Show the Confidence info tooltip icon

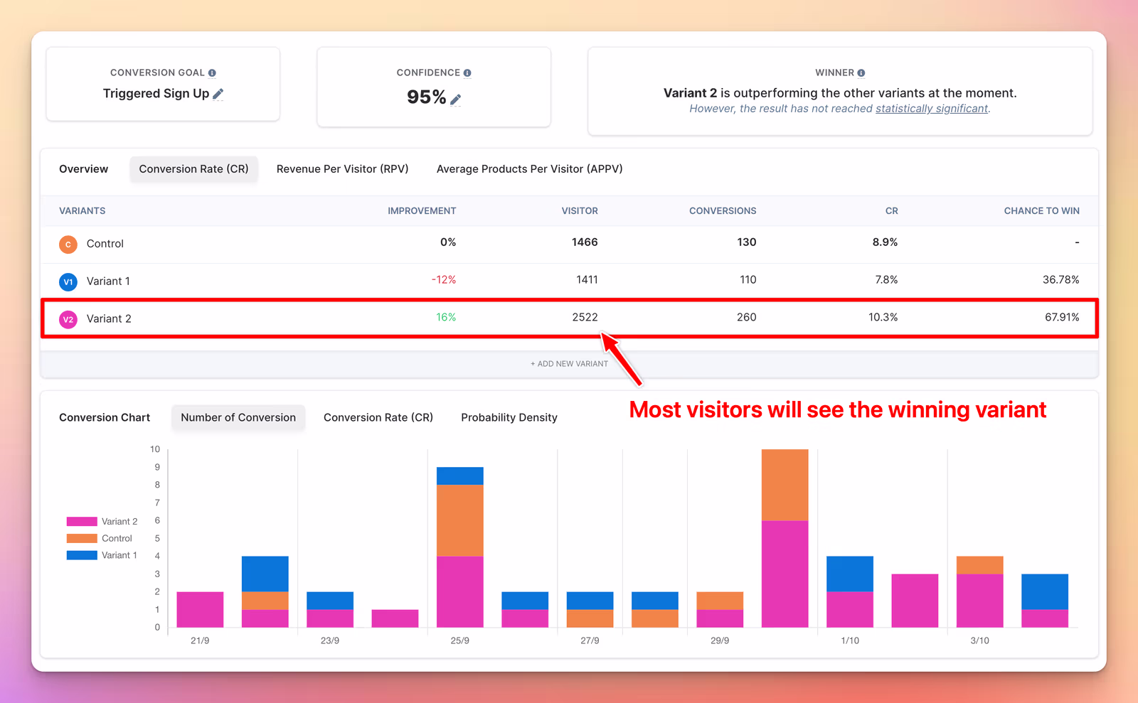click(x=467, y=73)
